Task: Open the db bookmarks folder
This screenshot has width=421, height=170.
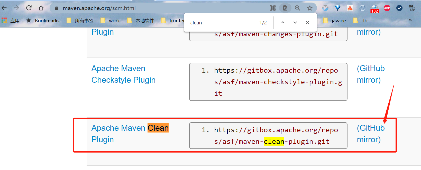Action: [x=360, y=21]
